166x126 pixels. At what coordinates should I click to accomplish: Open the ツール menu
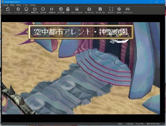click(25, 5)
